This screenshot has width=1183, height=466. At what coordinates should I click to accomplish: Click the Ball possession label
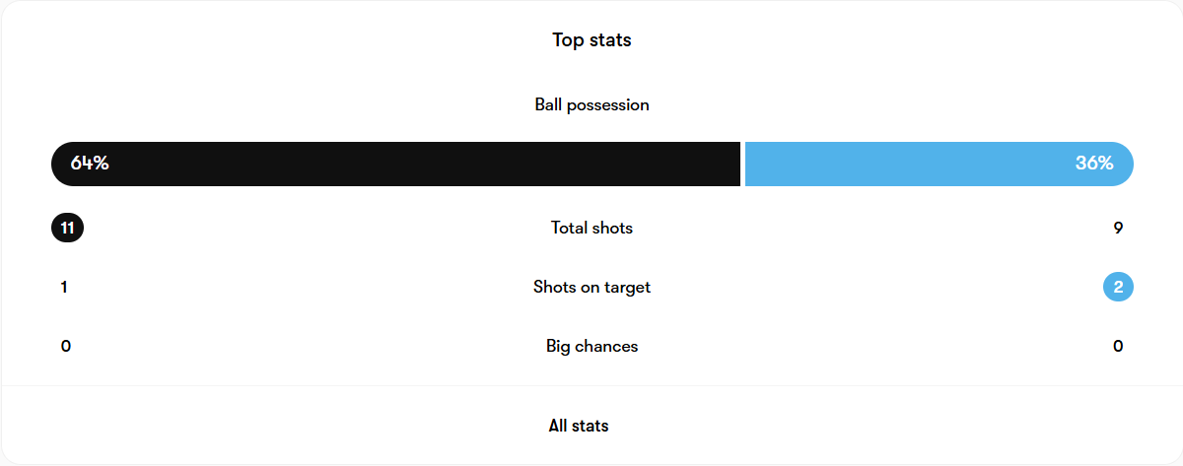591,104
